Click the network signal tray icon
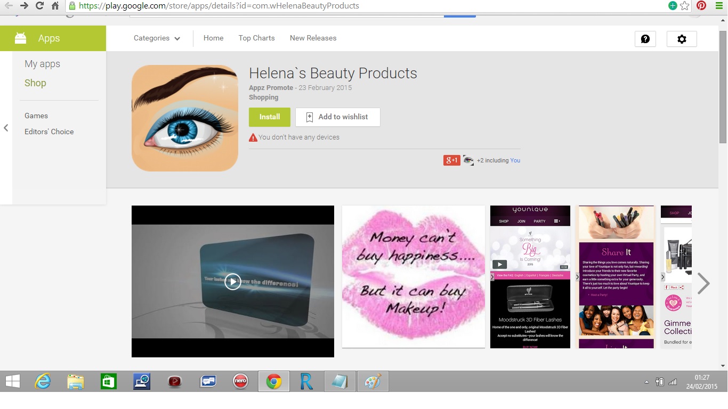This screenshot has height=409, width=728. pos(673,382)
